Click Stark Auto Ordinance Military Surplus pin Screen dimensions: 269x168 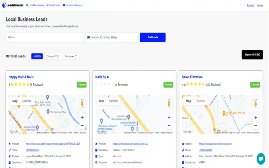tap(102, 121)
